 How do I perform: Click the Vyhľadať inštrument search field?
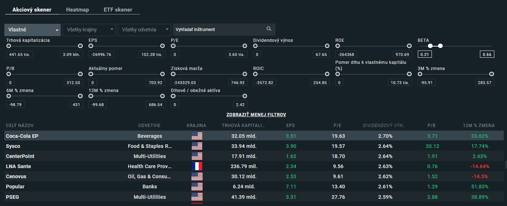(x=218, y=30)
